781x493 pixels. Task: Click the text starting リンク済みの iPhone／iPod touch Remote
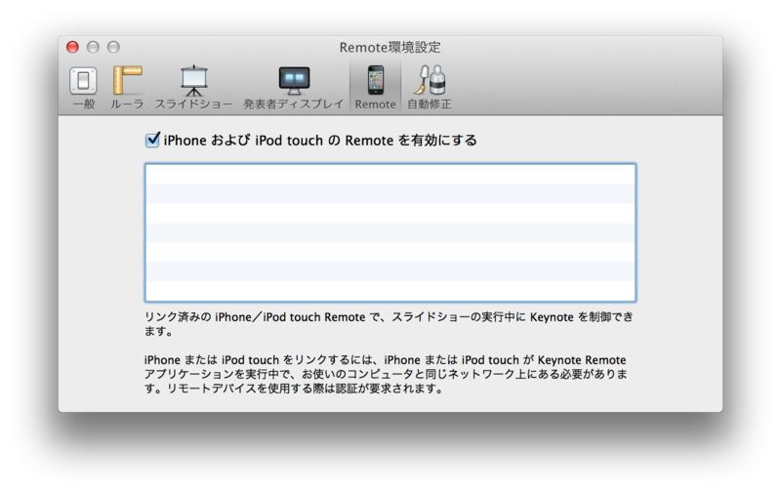(389, 324)
